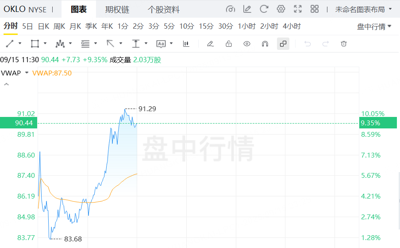Screen dimensions: 400x248
Task: Toggle drawing lock icon
Action: pyautogui.click(x=229, y=44)
